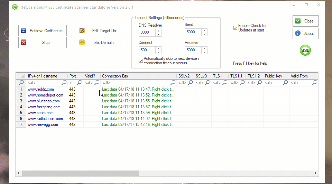Click search icon in Valid? filter

click(97, 83)
